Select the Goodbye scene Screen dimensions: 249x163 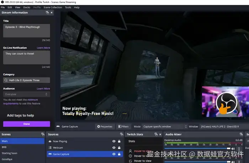click(22, 159)
